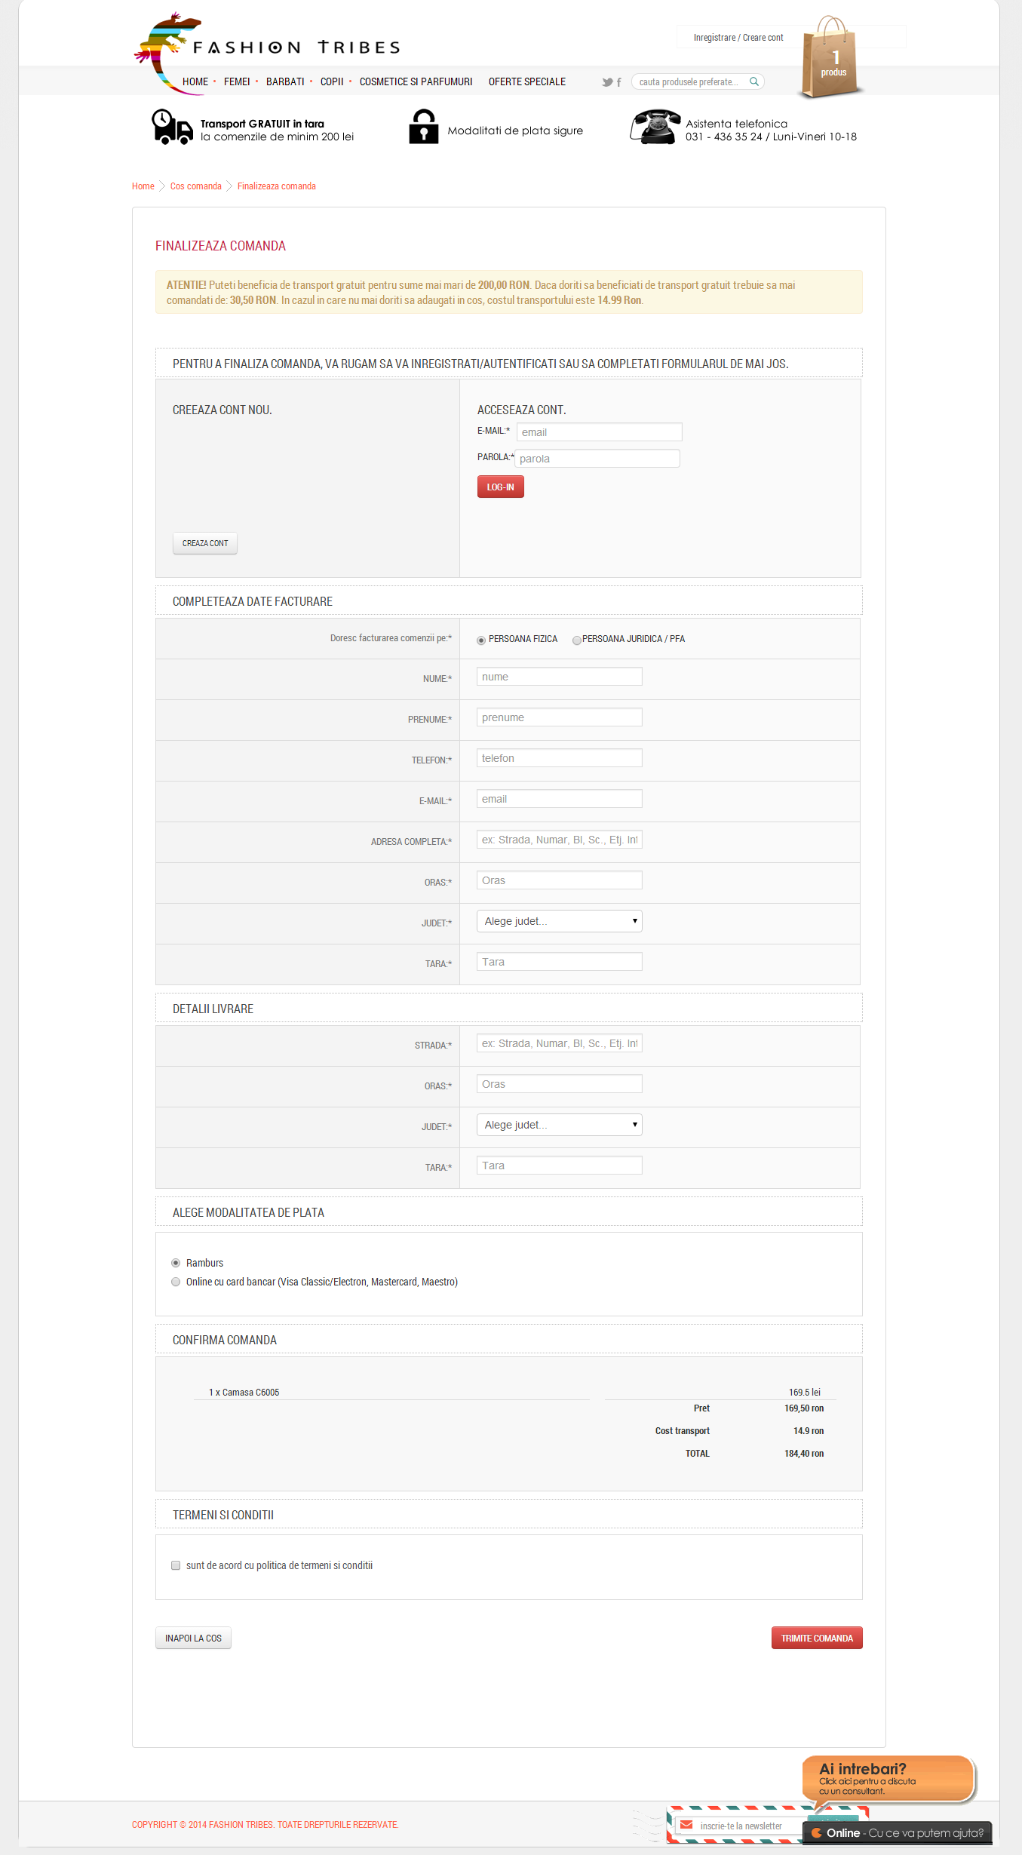
Task: Click the login email field
Action: 600,432
